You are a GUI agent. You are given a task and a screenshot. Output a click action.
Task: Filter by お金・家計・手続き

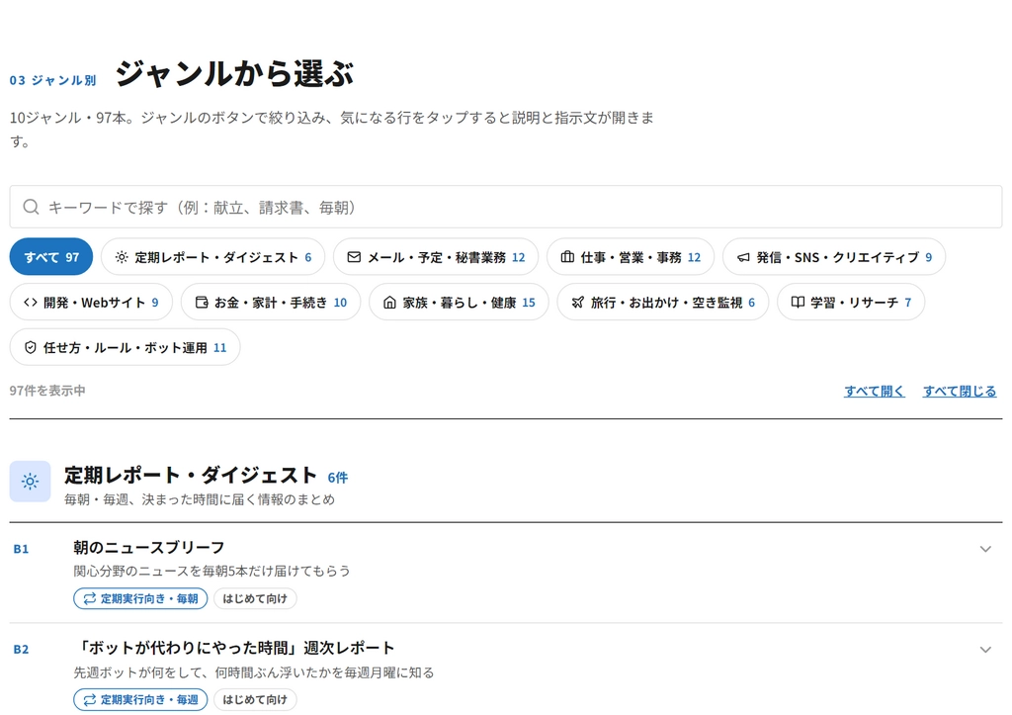pos(271,303)
